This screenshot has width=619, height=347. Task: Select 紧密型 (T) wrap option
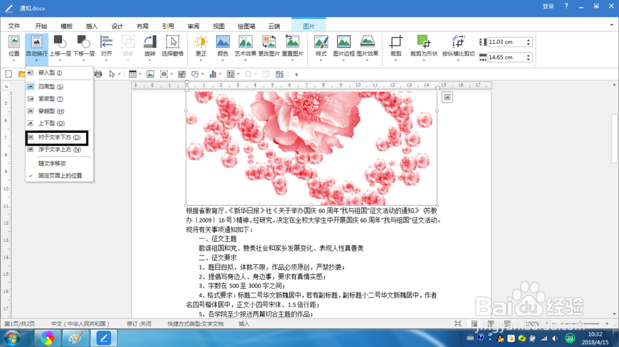click(x=59, y=99)
